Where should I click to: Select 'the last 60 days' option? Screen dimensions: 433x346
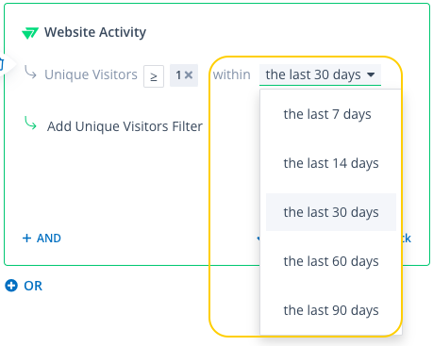[x=331, y=261]
